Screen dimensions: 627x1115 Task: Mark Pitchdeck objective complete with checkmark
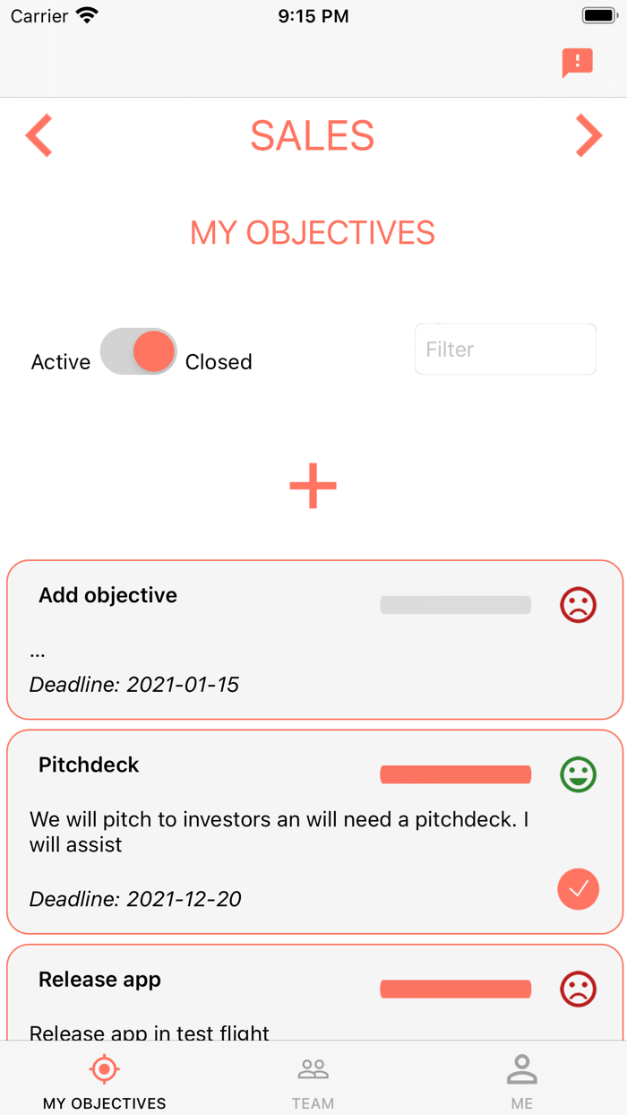tap(578, 889)
